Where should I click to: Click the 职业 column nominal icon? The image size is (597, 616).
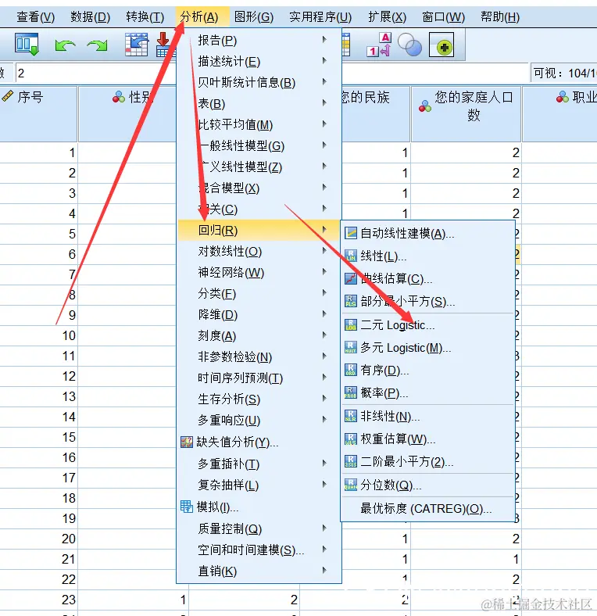[x=562, y=97]
